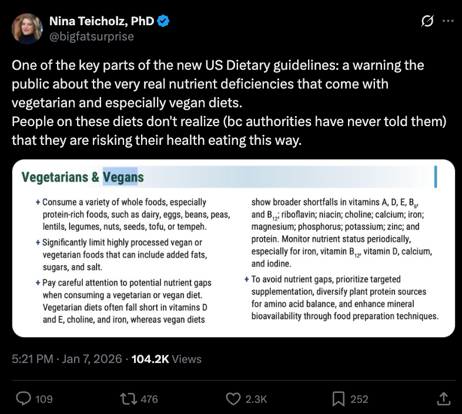Click the 2.3K likes count

(x=256, y=399)
